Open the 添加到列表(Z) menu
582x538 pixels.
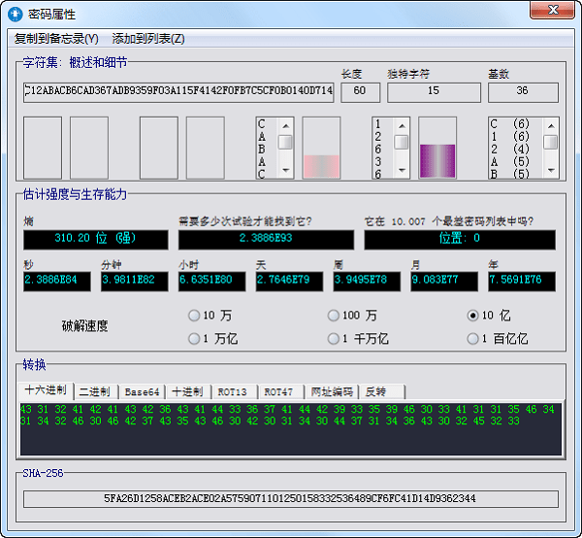click(147, 39)
